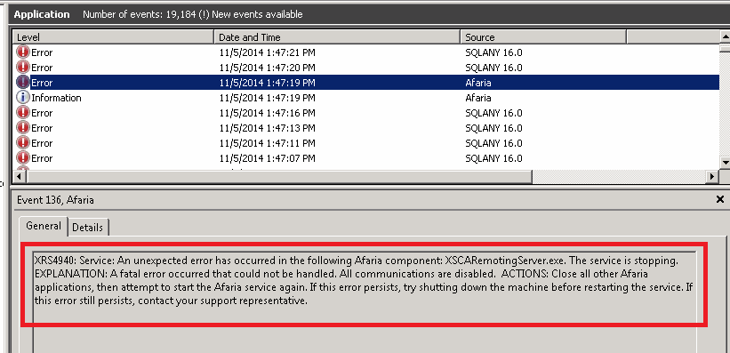The width and height of the screenshot is (730, 353).
Task: Close the Event 136 preview pane
Action: coord(719,199)
